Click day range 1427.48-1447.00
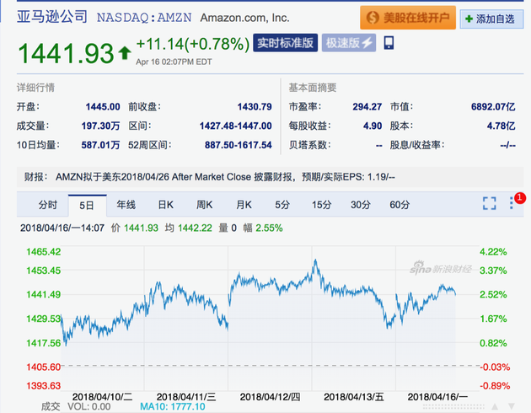This screenshot has height=413, width=531. click(236, 126)
